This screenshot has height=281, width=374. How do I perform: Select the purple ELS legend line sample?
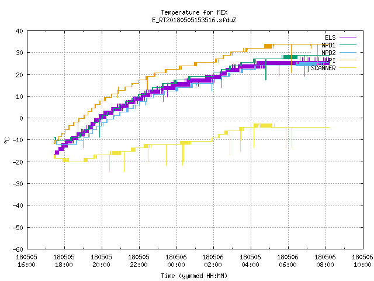click(348, 37)
